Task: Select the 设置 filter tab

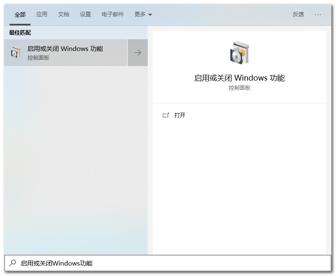Action: tap(86, 14)
